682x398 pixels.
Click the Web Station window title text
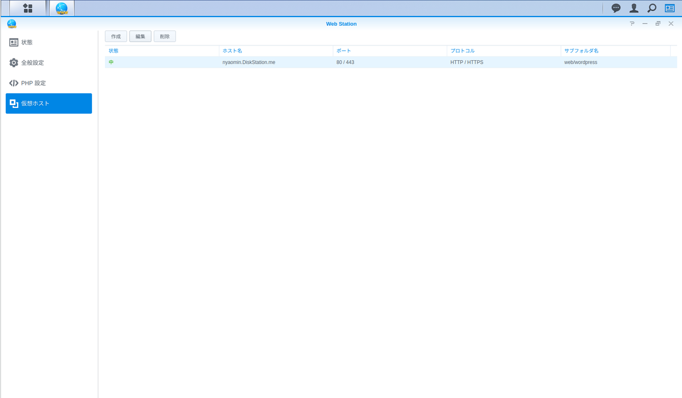341,24
